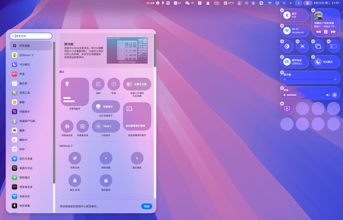This screenshot has height=220, width=343.
Task: Click the display brightness (显示器) slider
Action: pos(310,80)
